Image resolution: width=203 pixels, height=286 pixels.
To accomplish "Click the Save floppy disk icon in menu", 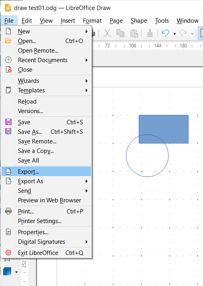I will pyautogui.click(x=8, y=122).
